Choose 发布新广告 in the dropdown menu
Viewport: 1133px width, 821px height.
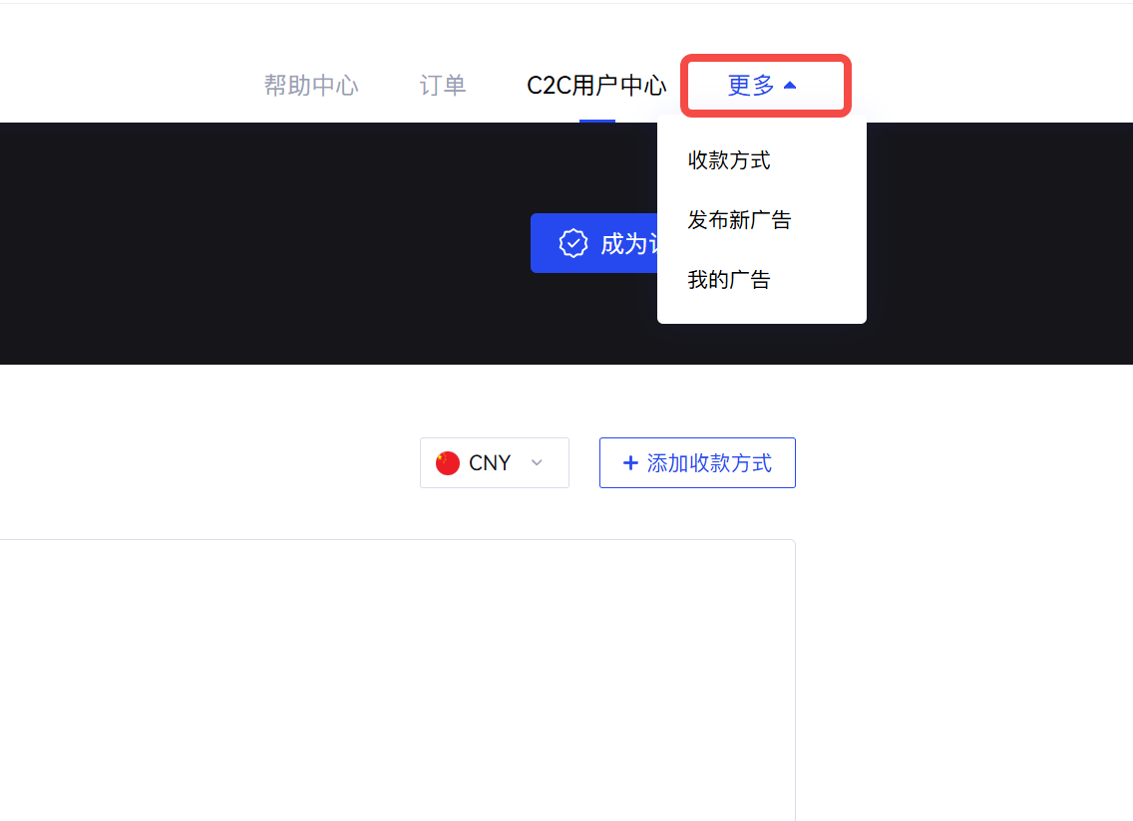(x=739, y=220)
